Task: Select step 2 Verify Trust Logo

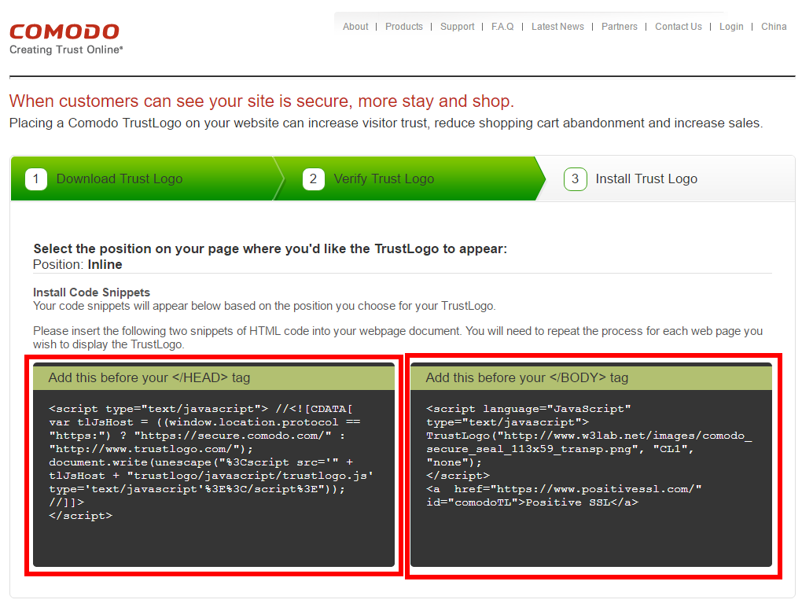Action: pyautogui.click(x=384, y=179)
